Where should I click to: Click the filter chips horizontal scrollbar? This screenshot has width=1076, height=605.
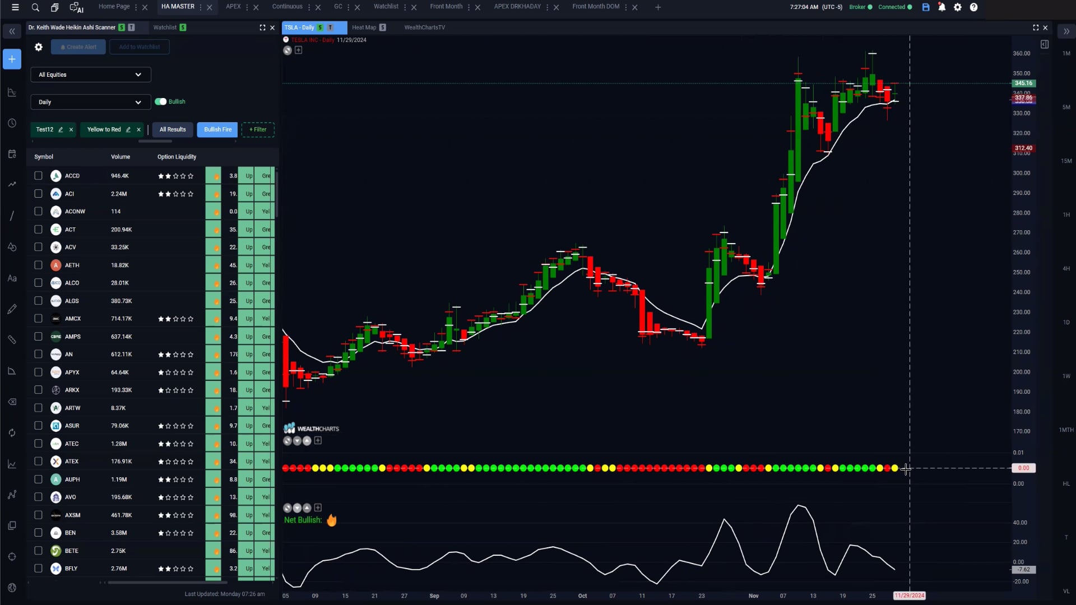(155, 141)
